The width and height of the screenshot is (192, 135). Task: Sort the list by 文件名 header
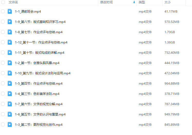coord(13,2)
